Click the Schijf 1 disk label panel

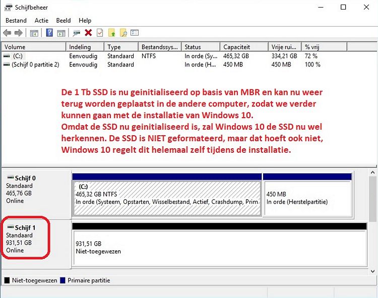(37, 244)
